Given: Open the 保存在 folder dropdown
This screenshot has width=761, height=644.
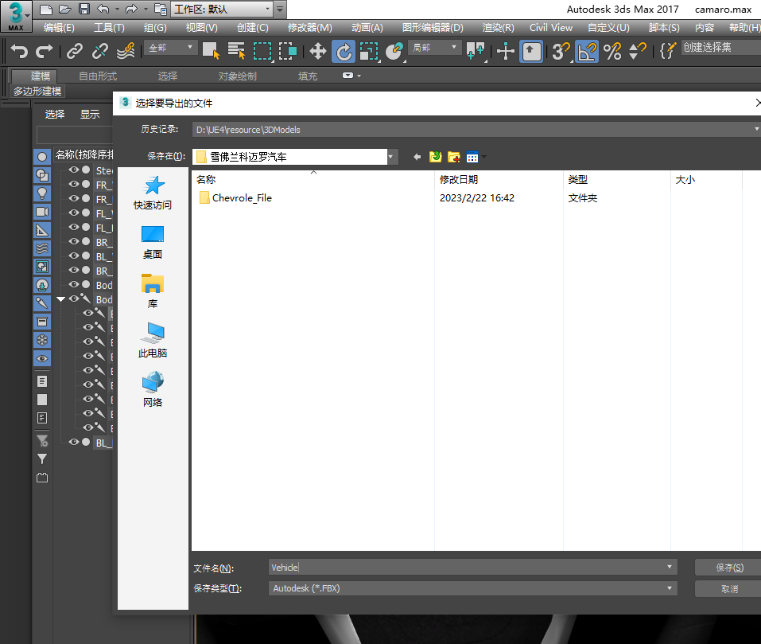Looking at the screenshot, I should pyautogui.click(x=390, y=157).
